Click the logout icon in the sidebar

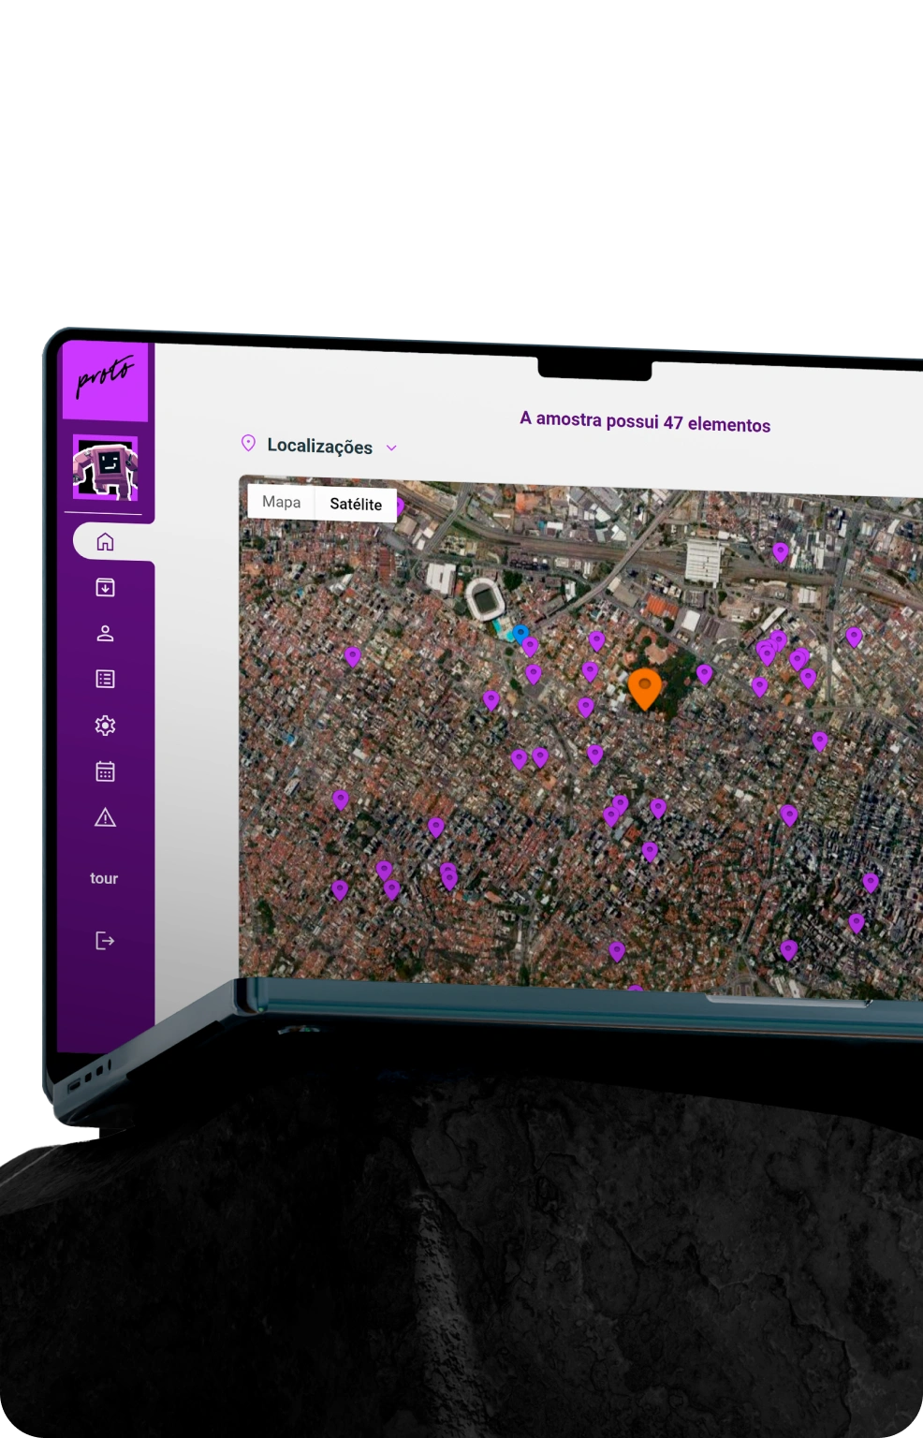click(105, 940)
